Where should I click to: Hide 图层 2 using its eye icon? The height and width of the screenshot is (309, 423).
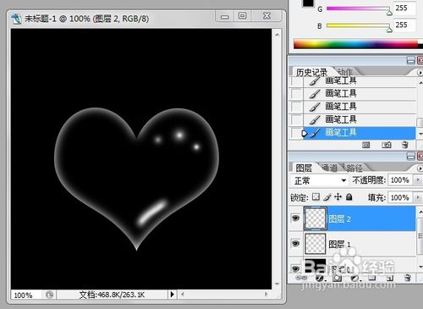pyautogui.click(x=295, y=218)
